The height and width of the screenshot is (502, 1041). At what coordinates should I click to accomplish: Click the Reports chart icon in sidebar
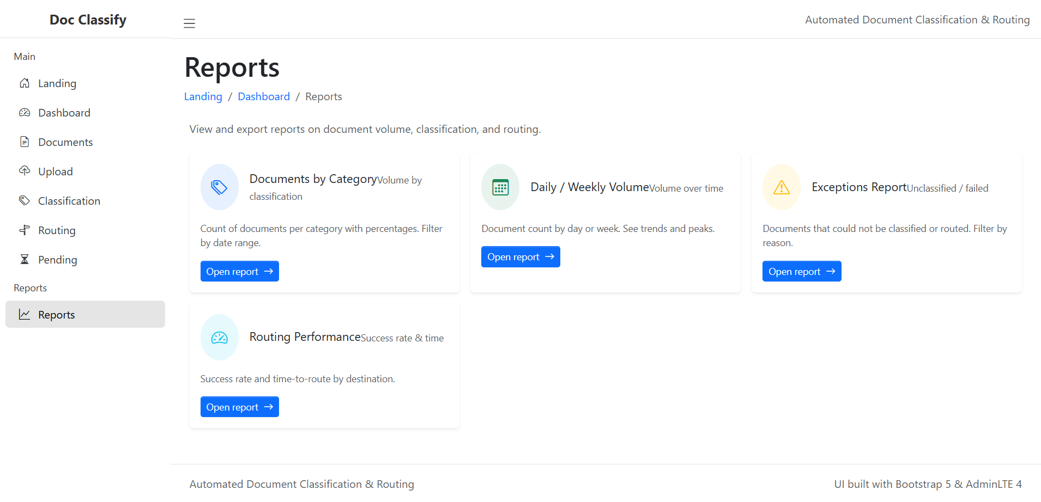tap(25, 314)
